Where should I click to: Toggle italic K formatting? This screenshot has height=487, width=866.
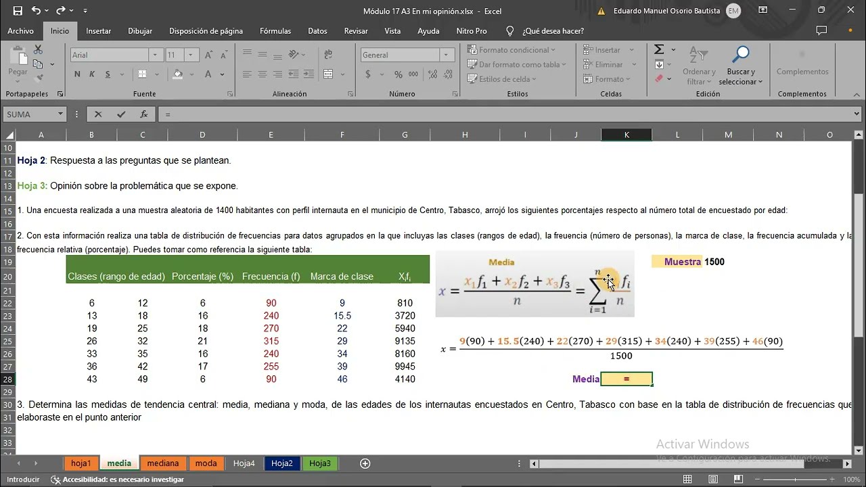click(92, 74)
